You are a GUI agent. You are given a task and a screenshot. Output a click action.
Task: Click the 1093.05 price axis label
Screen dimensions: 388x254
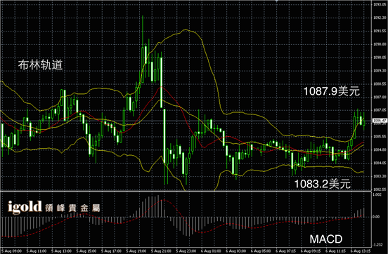point(380,4)
